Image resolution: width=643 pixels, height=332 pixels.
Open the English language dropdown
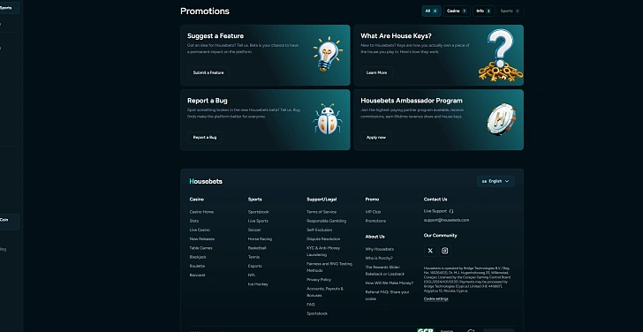pos(495,181)
